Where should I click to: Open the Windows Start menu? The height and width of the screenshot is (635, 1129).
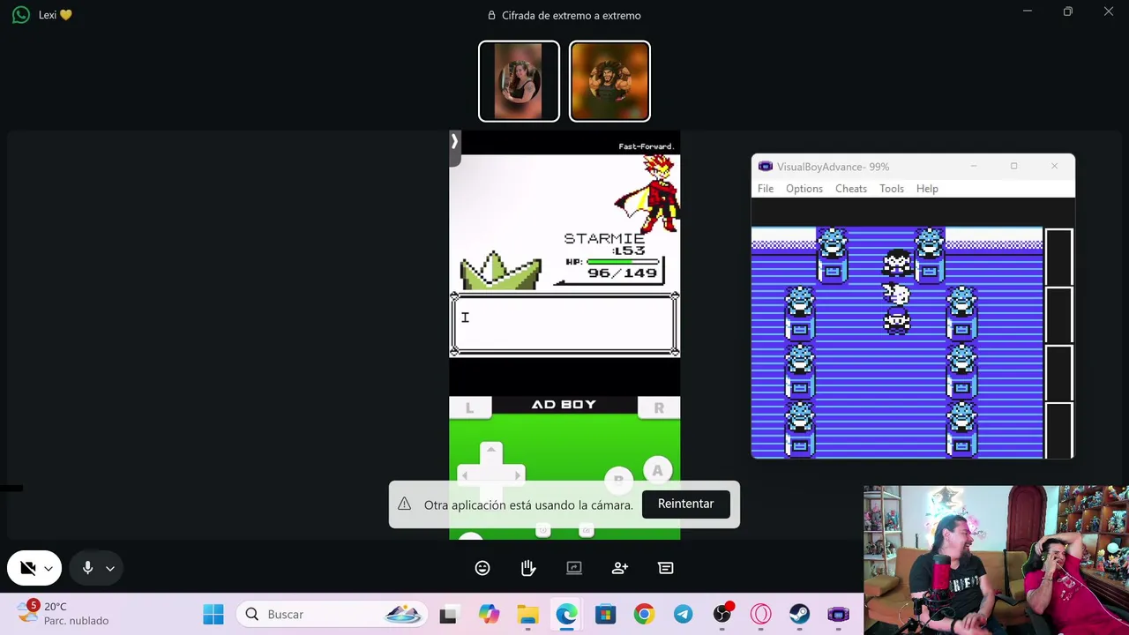[213, 614]
